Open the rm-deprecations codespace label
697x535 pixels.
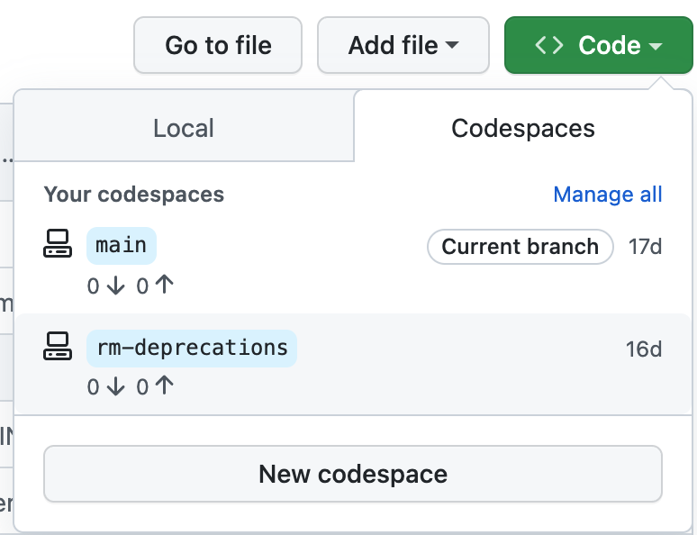point(192,349)
